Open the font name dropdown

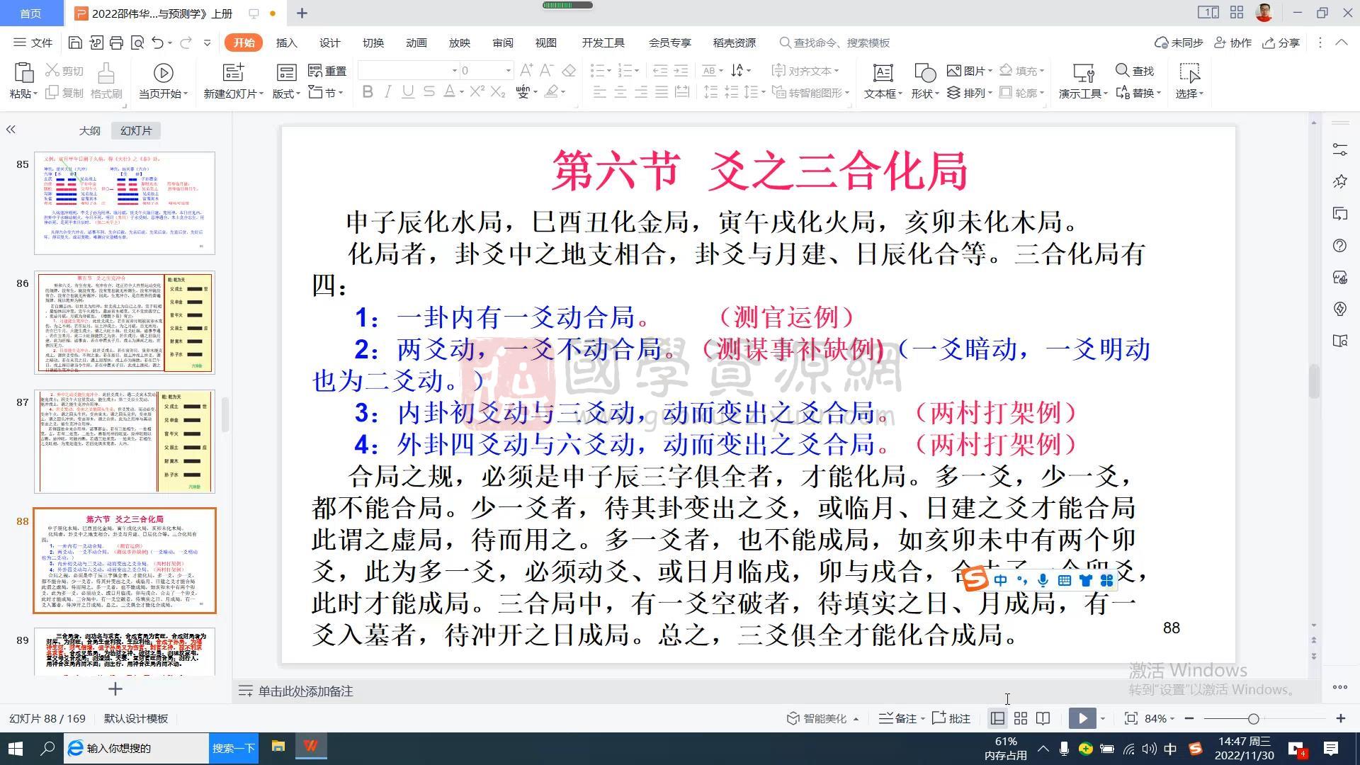click(455, 71)
